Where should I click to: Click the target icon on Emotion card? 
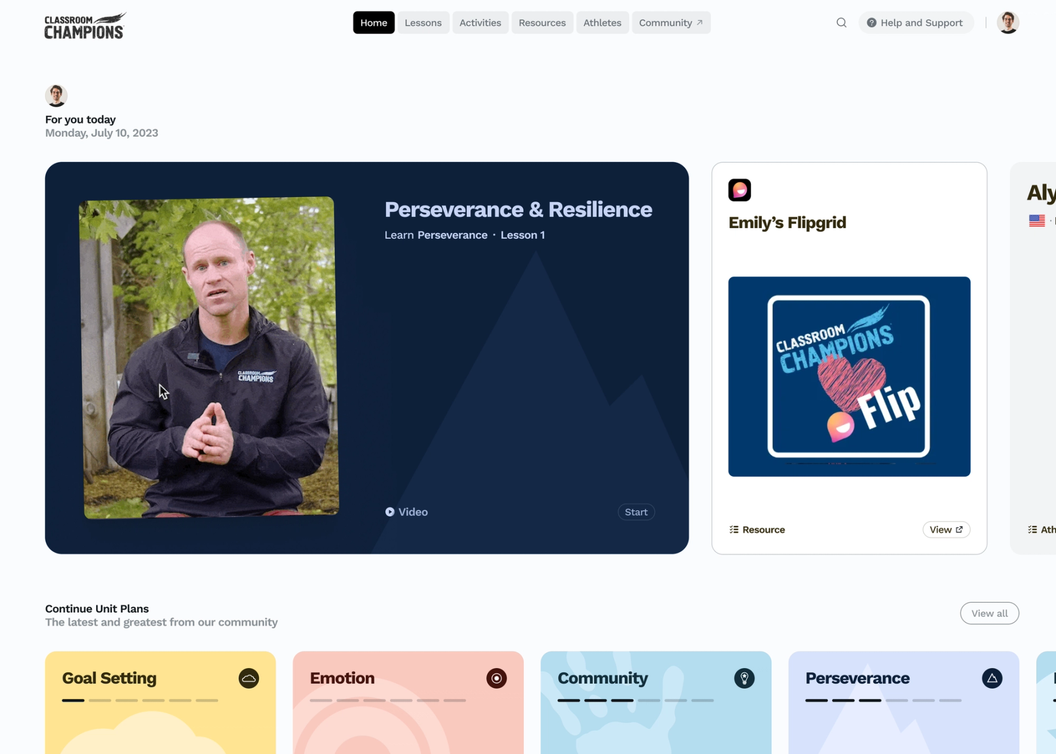pos(497,678)
